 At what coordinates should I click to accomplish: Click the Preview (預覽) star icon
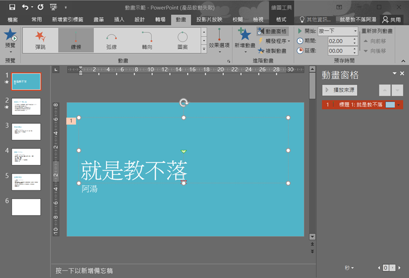[x=10, y=37]
